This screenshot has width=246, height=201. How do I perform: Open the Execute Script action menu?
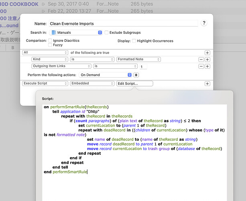[x=45, y=84]
